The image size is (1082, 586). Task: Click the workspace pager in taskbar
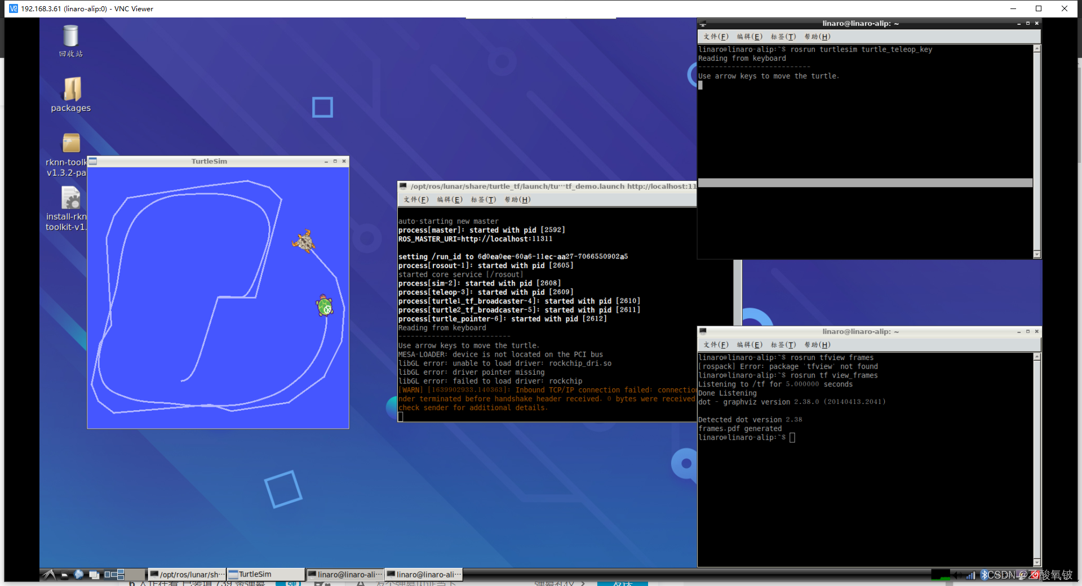pyautogui.click(x=124, y=575)
